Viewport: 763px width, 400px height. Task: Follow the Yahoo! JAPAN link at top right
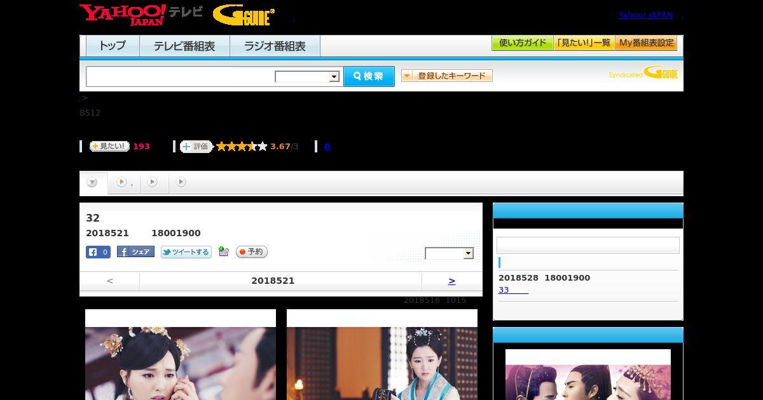pyautogui.click(x=645, y=15)
